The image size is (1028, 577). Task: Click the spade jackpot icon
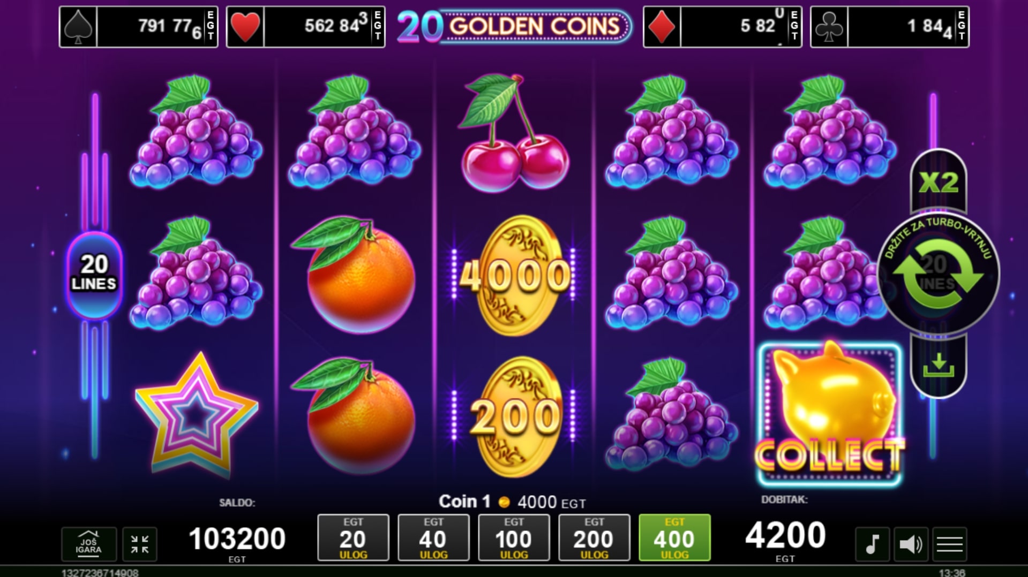click(78, 27)
